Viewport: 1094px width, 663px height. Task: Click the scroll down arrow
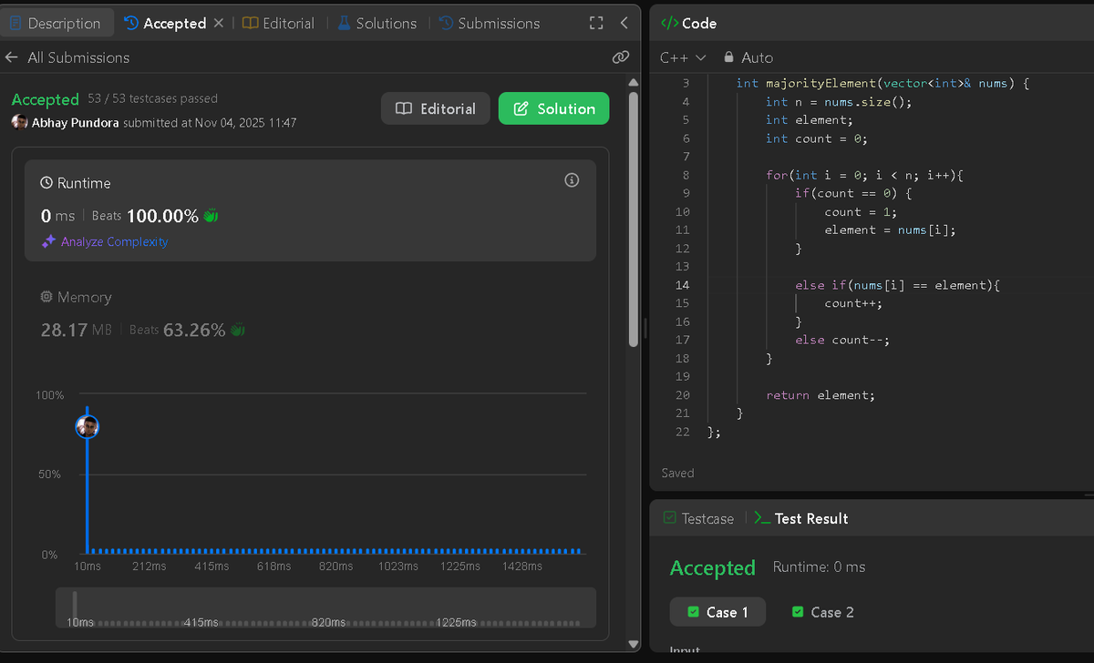634,645
